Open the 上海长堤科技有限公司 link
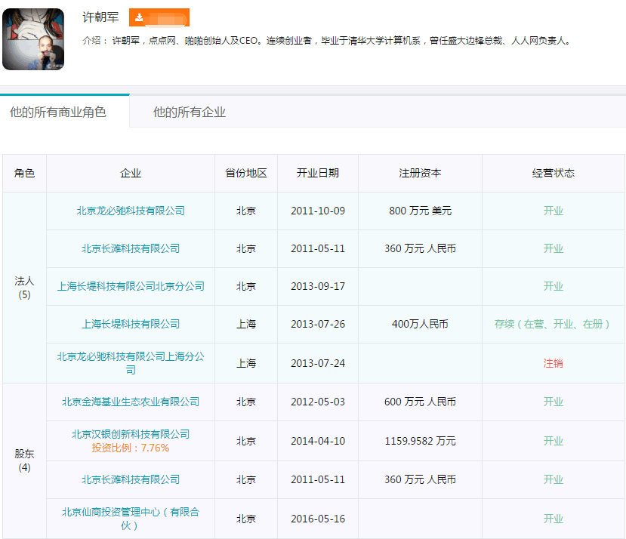 pyautogui.click(x=131, y=324)
